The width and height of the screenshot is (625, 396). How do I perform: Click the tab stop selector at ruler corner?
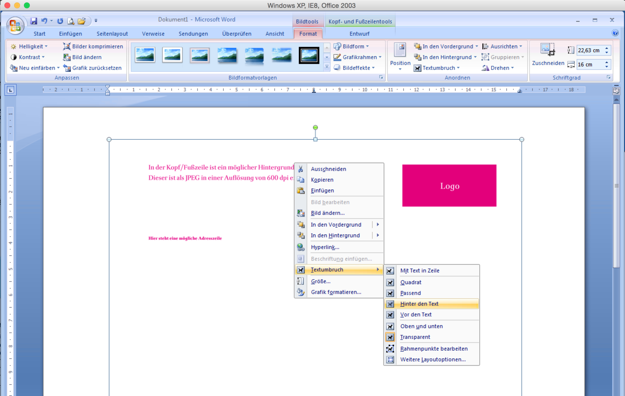click(11, 90)
